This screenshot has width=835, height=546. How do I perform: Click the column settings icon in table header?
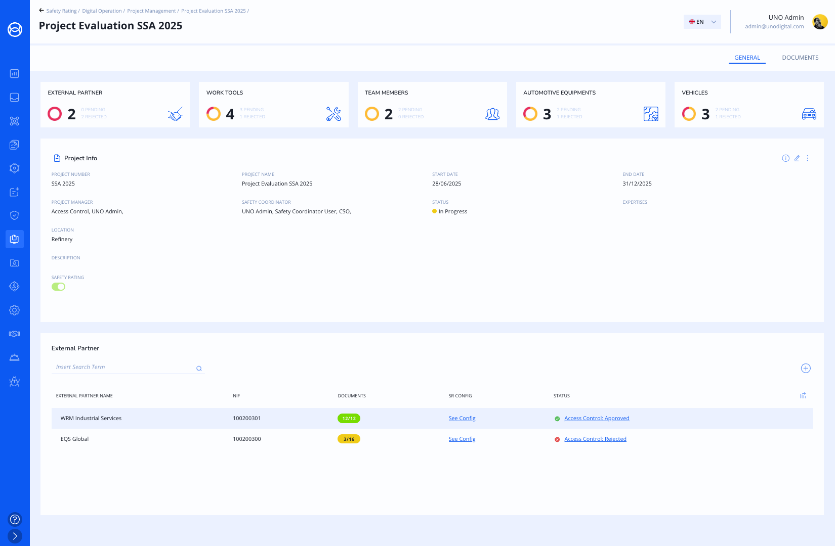click(x=803, y=396)
